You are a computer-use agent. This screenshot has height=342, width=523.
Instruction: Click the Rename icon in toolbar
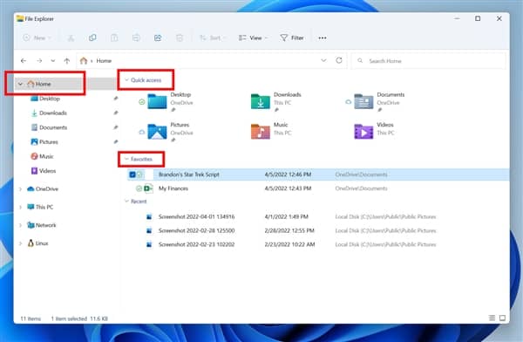pos(136,38)
